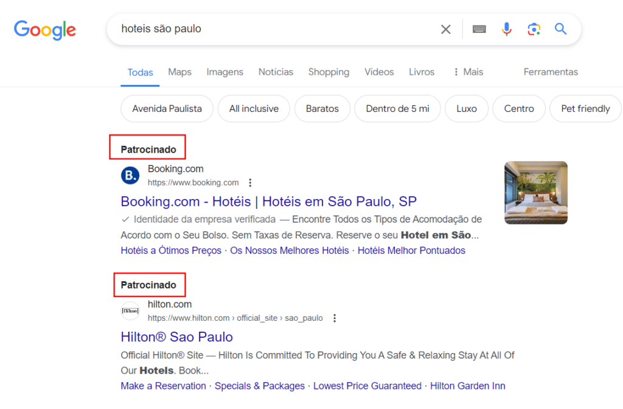Click the Booking.com favicon
The image size is (623, 409).
130,175
